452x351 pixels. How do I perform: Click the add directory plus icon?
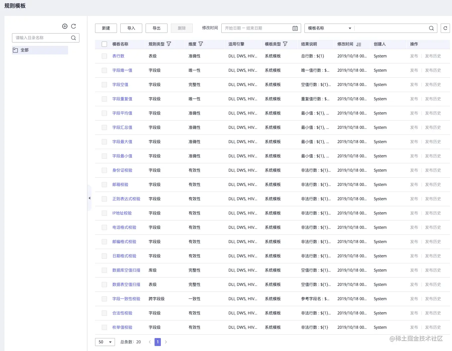(x=65, y=26)
